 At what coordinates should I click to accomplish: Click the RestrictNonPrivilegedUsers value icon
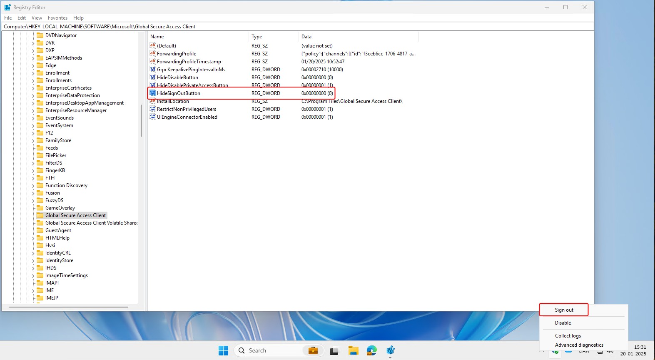152,109
